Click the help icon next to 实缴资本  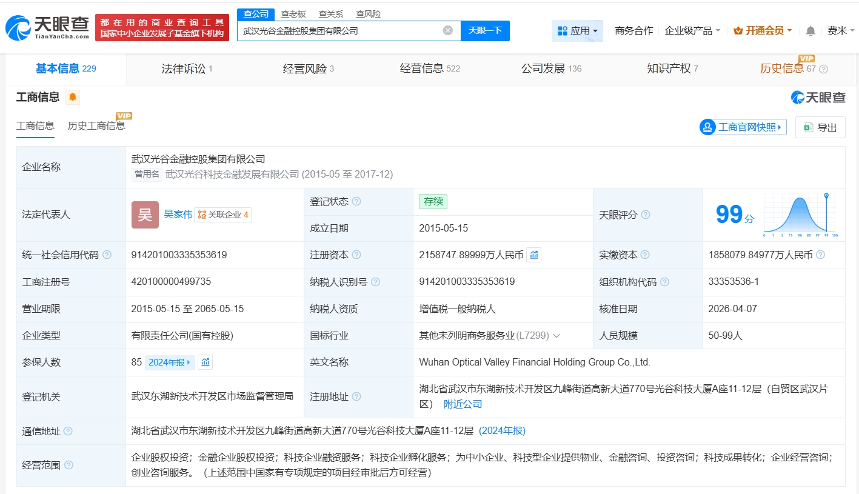pyautogui.click(x=645, y=255)
